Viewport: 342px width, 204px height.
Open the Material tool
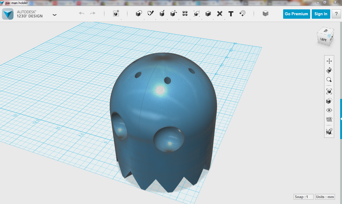265,14
